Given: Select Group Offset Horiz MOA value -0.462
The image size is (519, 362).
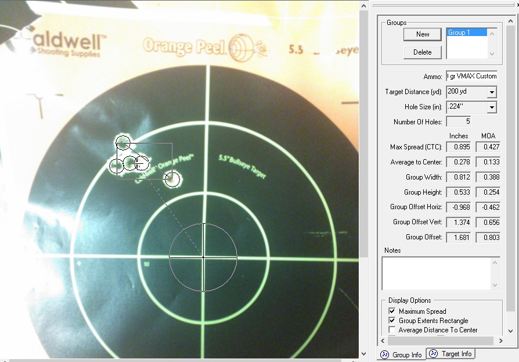Looking at the screenshot, I should tap(488, 207).
